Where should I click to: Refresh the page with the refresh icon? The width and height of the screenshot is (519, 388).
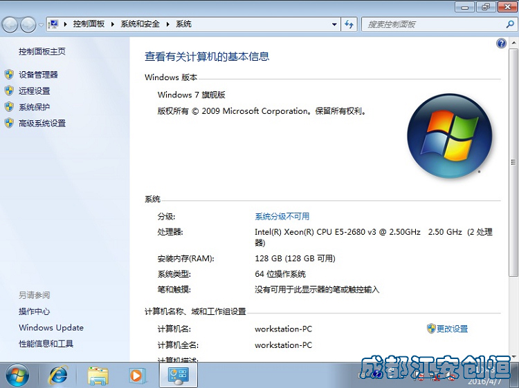click(349, 24)
